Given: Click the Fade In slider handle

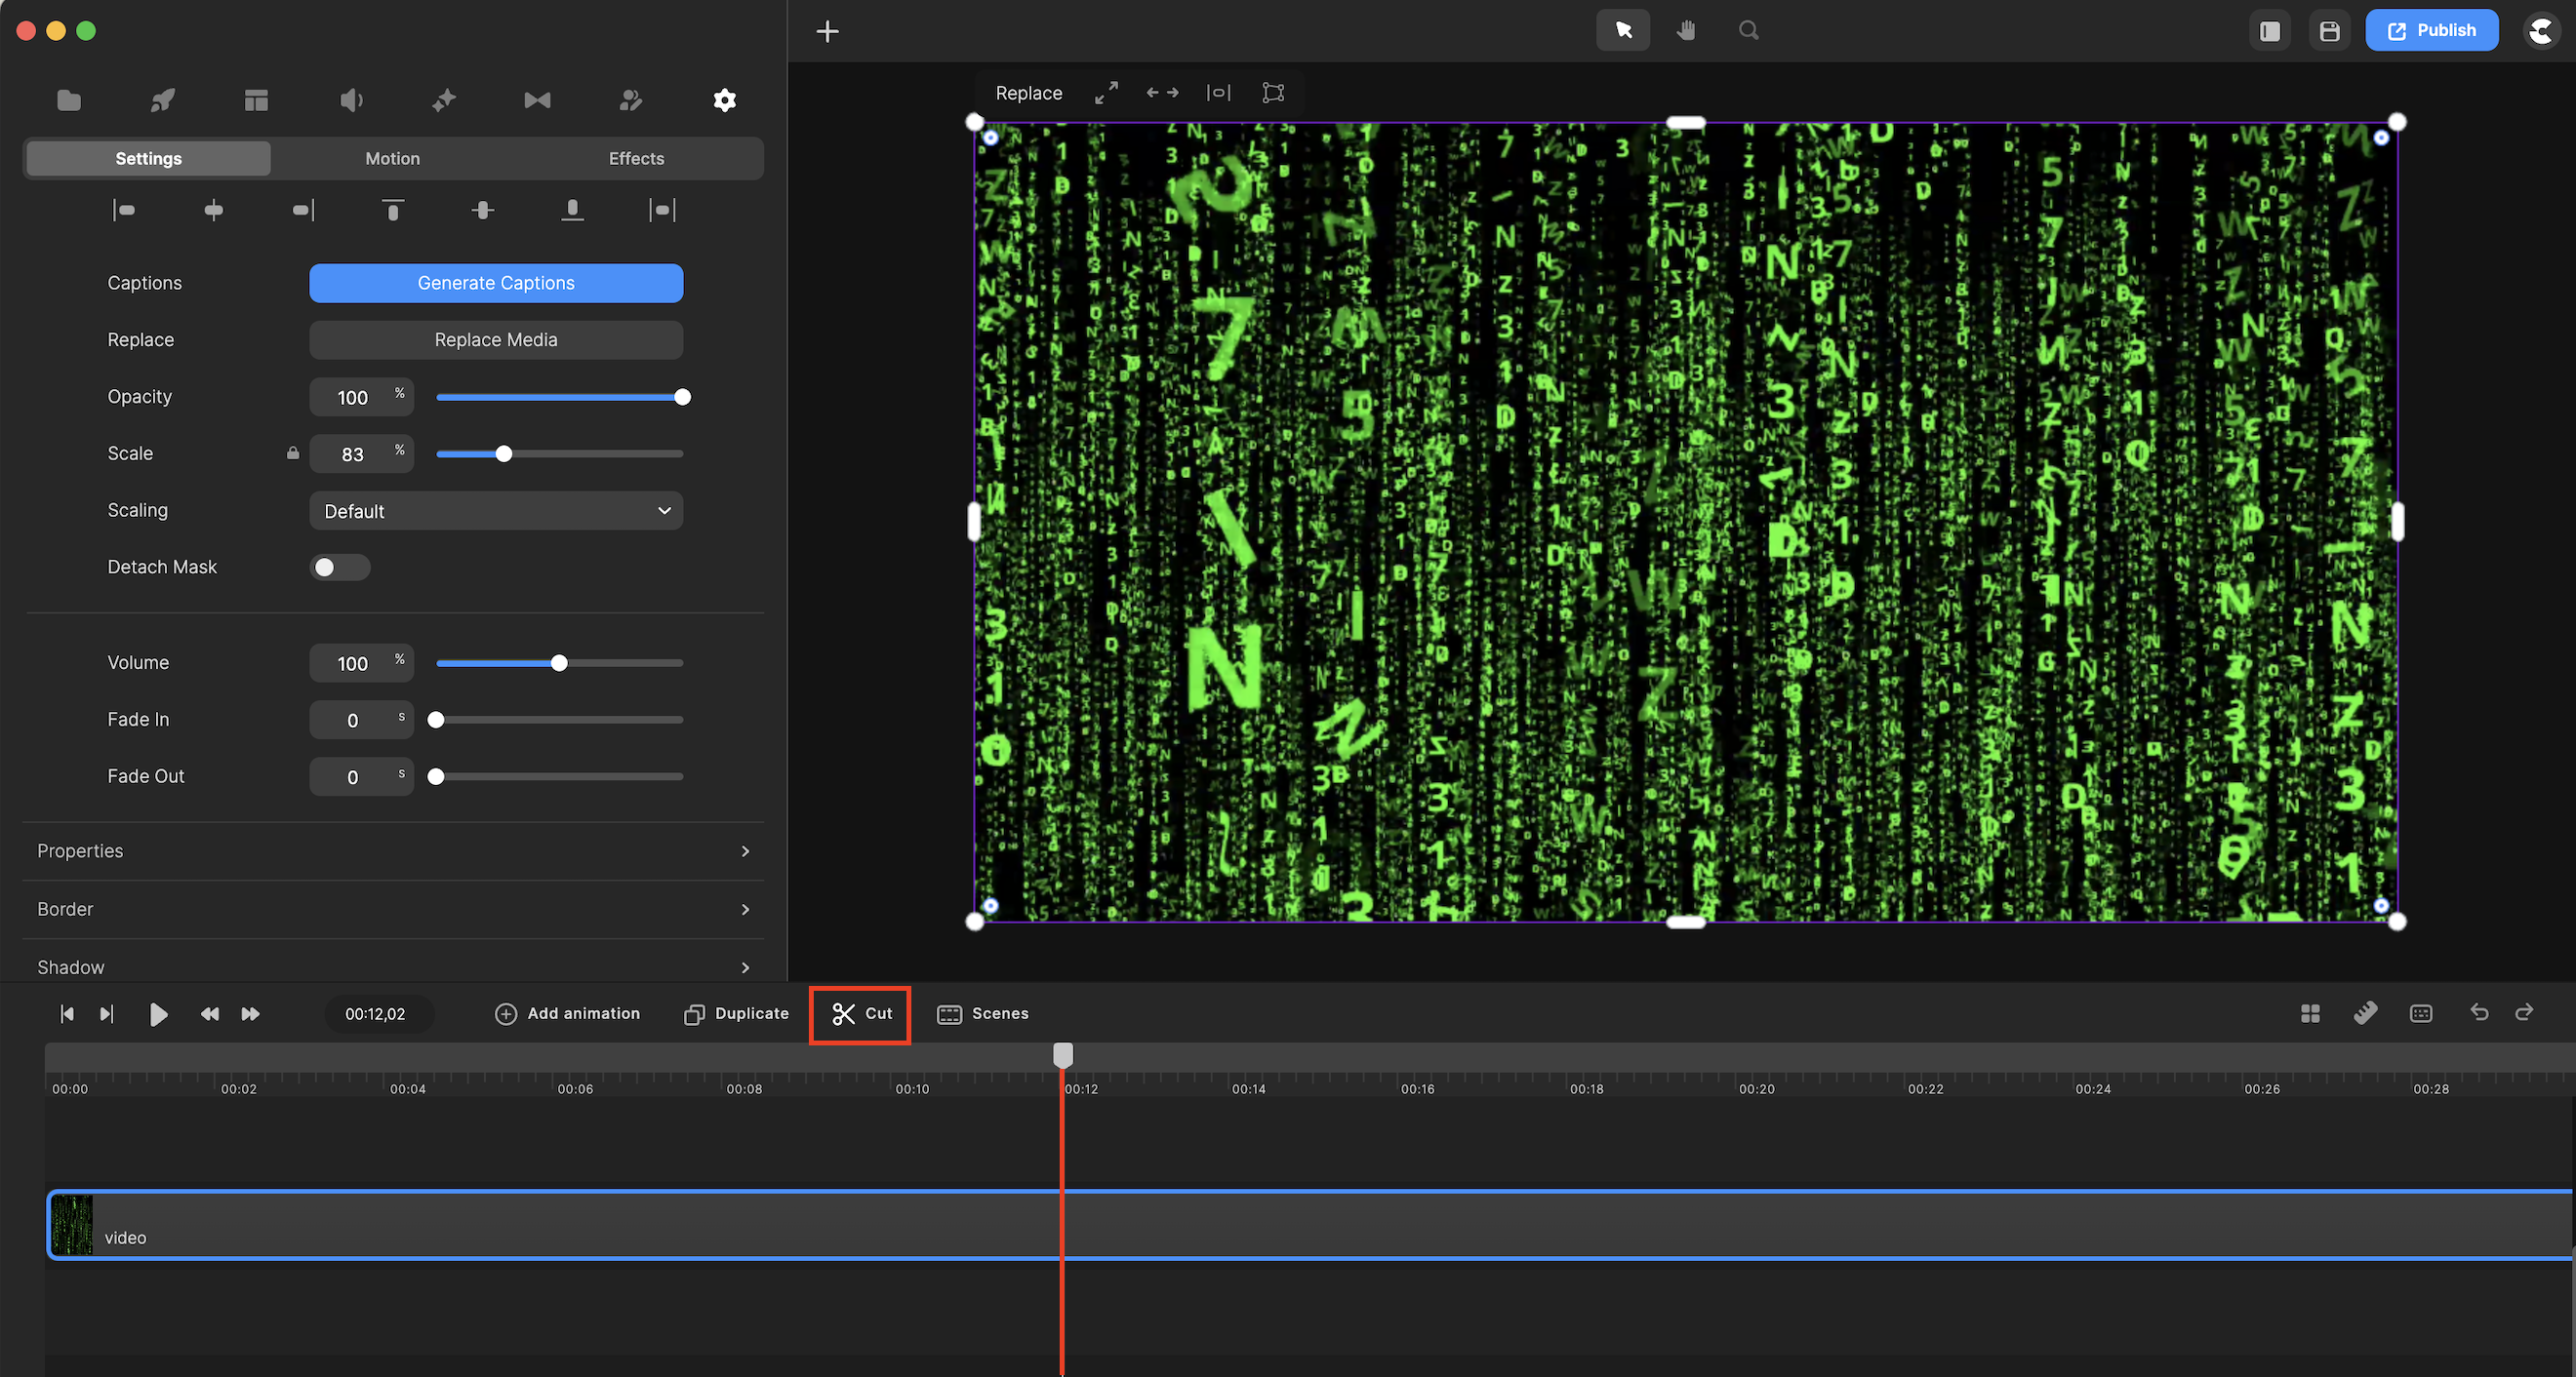Looking at the screenshot, I should click(x=436, y=720).
